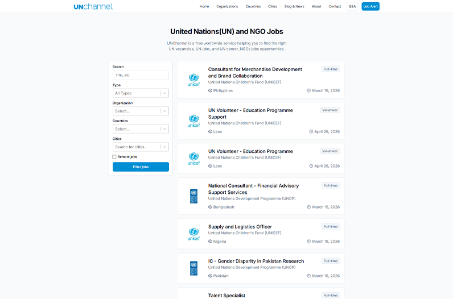Focus the Search title input field

point(141,75)
